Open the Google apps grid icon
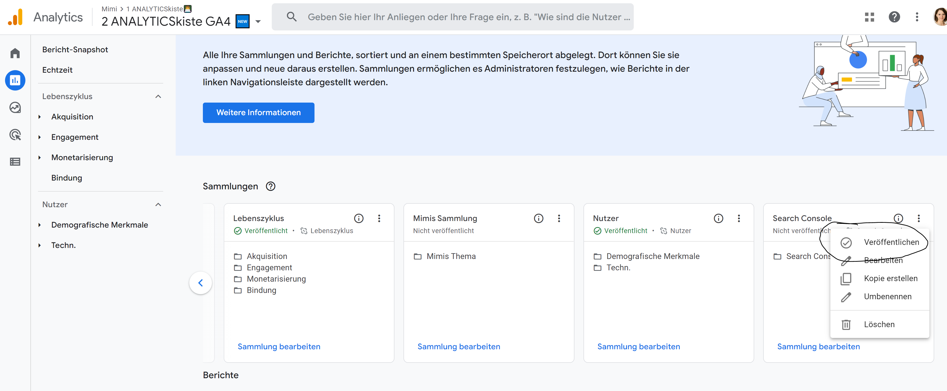Image resolution: width=947 pixels, height=391 pixels. click(x=869, y=17)
